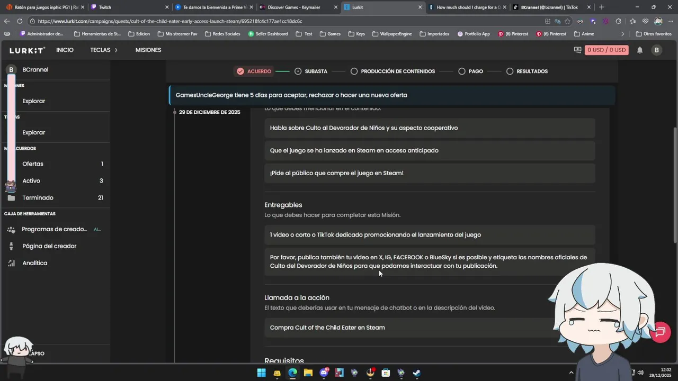Viewport: 678px width, 381px height.
Task: Click the volume icon in the tray
Action: point(640,373)
